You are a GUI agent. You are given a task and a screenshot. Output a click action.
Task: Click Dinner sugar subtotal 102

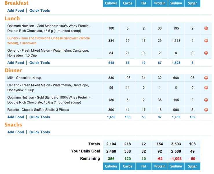(192, 117)
